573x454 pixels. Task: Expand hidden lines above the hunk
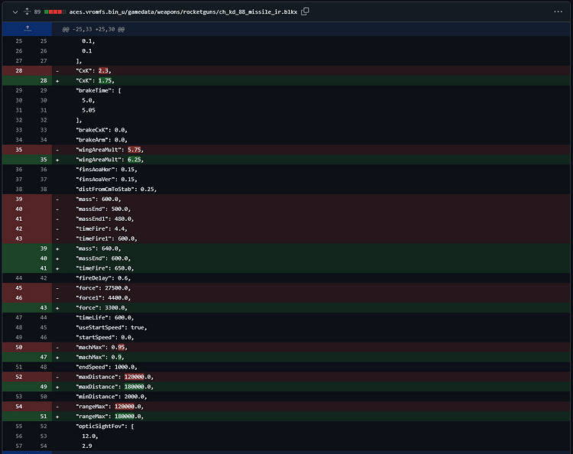pyautogui.click(x=26, y=28)
